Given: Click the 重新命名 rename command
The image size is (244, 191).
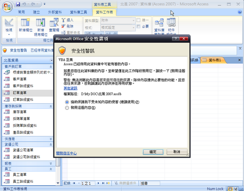Looking at the screenshot, I should (x=71, y=32).
